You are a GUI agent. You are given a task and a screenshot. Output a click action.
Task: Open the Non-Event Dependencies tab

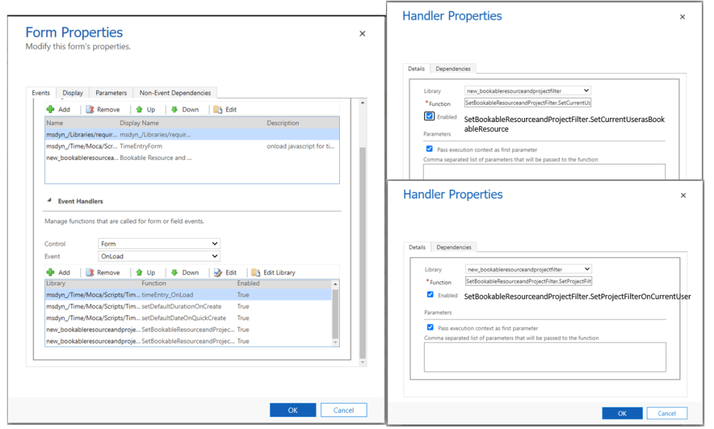pos(174,93)
